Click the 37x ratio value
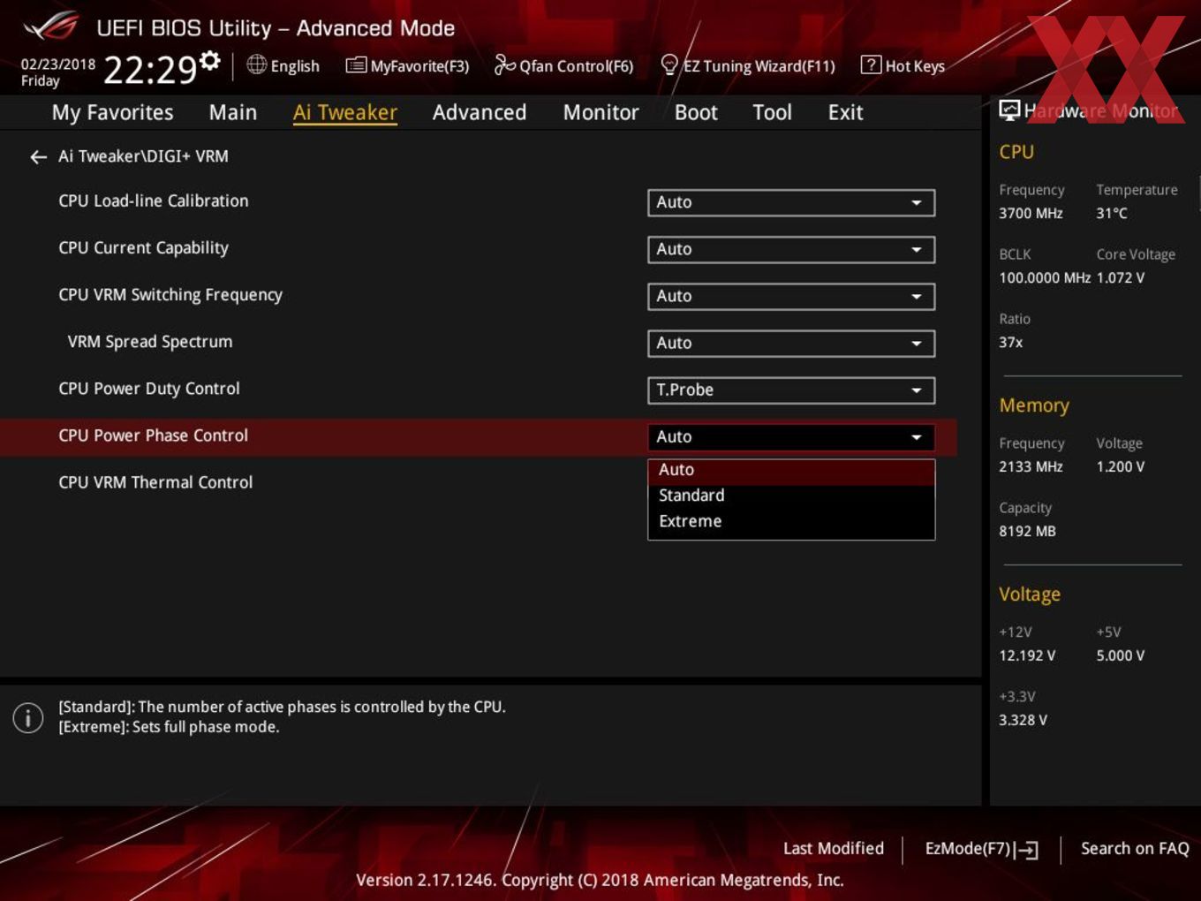Screen dimensions: 1201x901 pyautogui.click(x=1011, y=343)
